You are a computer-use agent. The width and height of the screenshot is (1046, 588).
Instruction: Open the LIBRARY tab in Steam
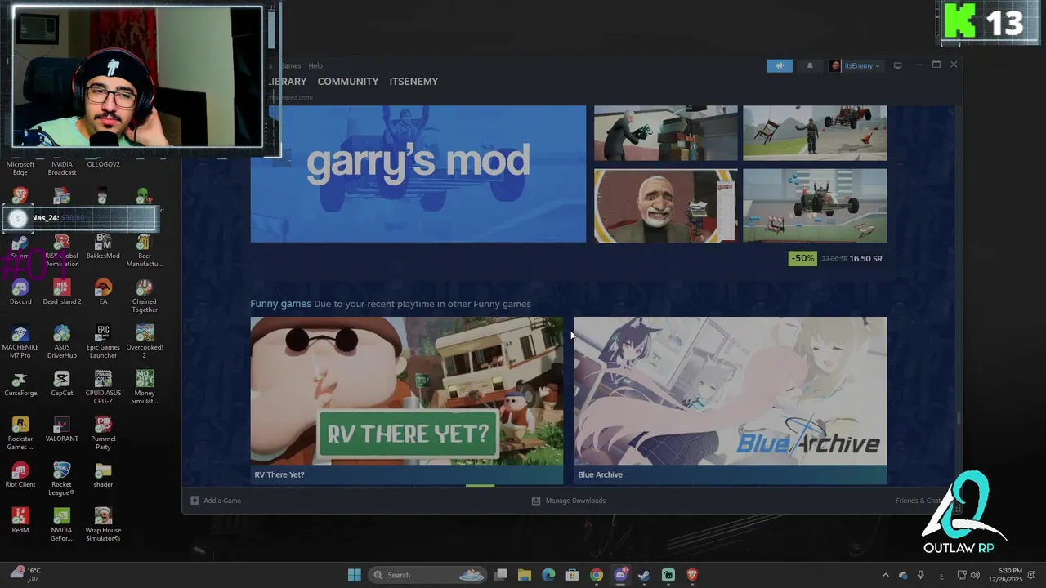click(288, 82)
